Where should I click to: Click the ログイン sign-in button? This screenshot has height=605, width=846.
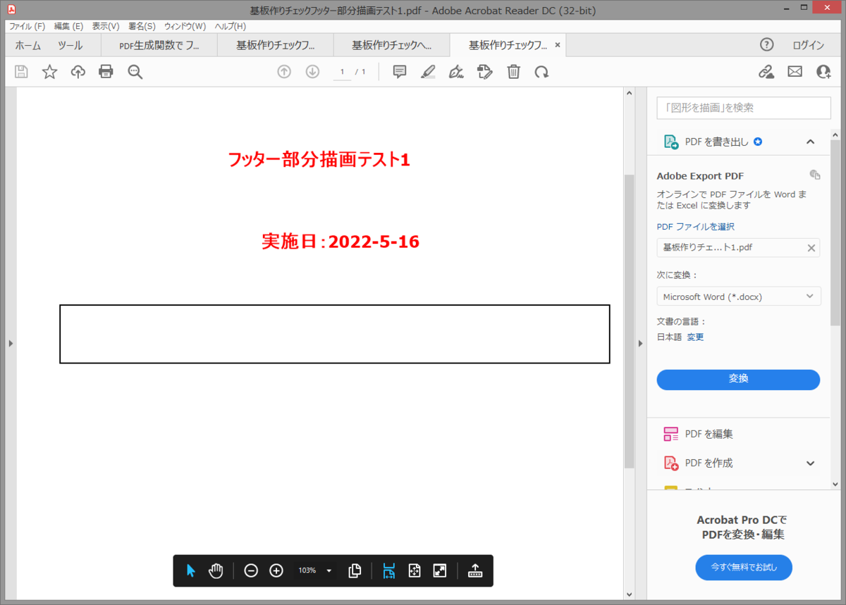coord(808,45)
